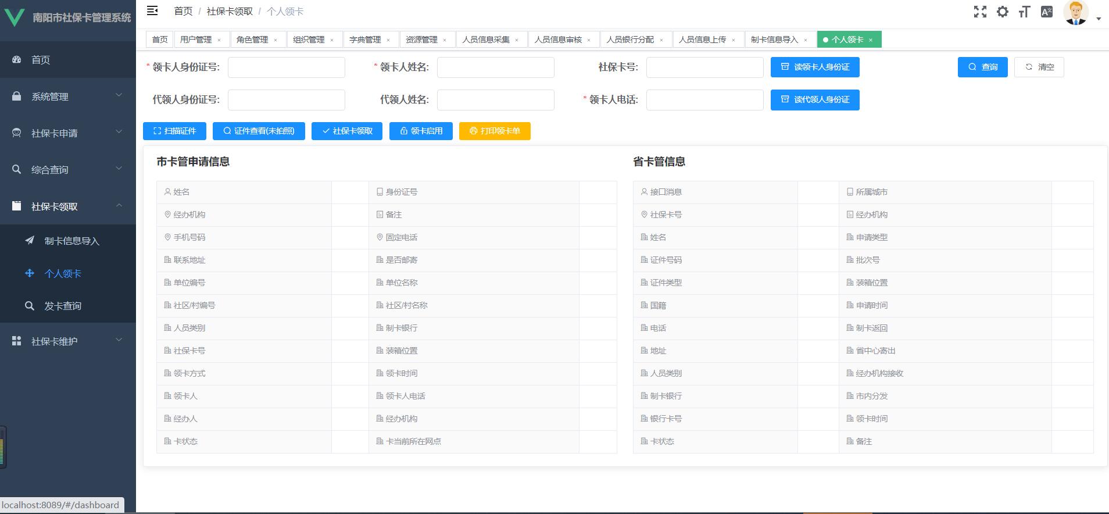Toggle the sidebar hamburger icon
The image size is (1109, 514).
[x=152, y=11]
